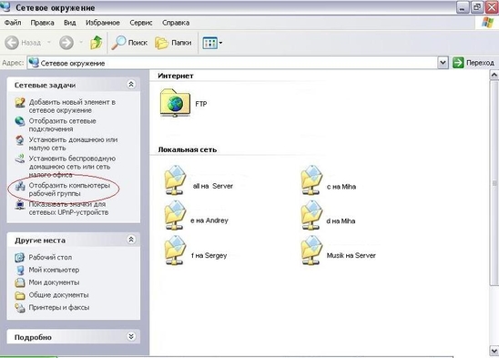Image resolution: width=499 pixels, height=358 pixels.
Task: Click the Back (Назад) arrow icon
Action: coord(12,43)
